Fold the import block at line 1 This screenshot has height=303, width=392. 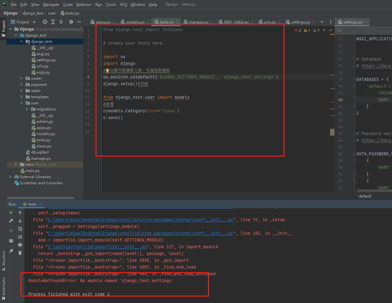pos(101,30)
